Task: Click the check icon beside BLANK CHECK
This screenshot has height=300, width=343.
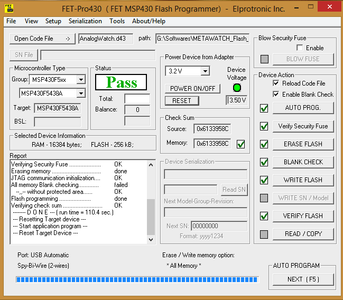Action: pyautogui.click(x=264, y=162)
